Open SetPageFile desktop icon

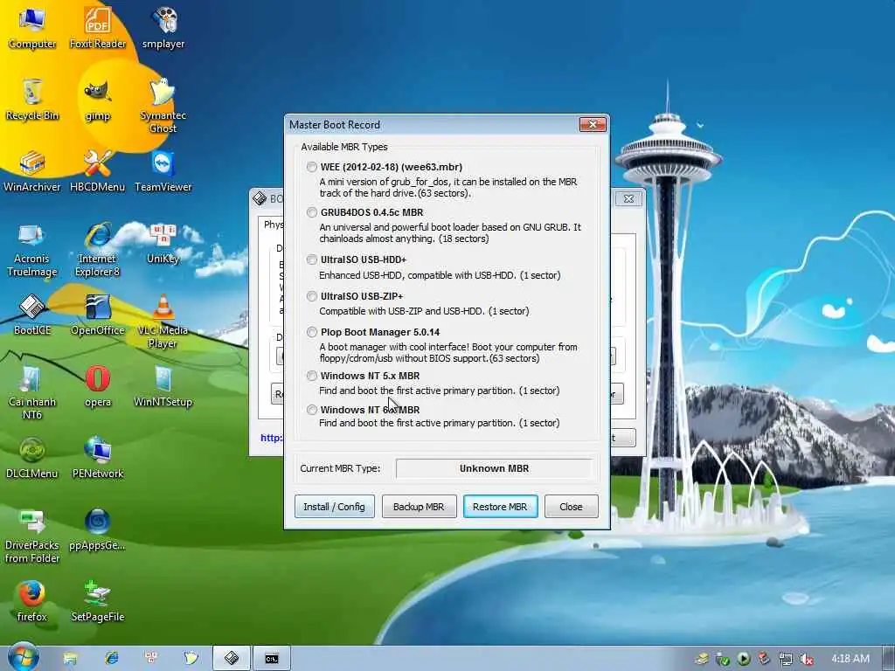(x=98, y=601)
